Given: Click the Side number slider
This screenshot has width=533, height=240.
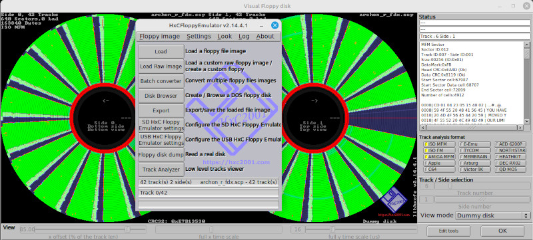Looking at the screenshot, I should click(x=482, y=199).
